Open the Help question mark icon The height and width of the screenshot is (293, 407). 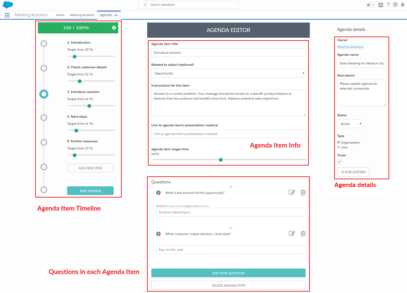coord(388,5)
